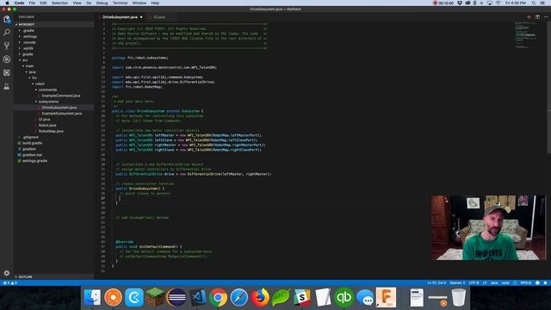Launch Firefox from the Dock
The height and width of the screenshot is (310, 551).
tap(260, 297)
